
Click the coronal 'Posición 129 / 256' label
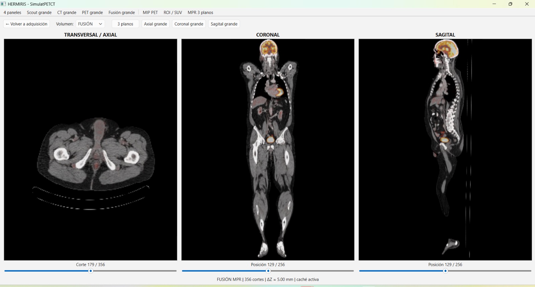[268, 264]
